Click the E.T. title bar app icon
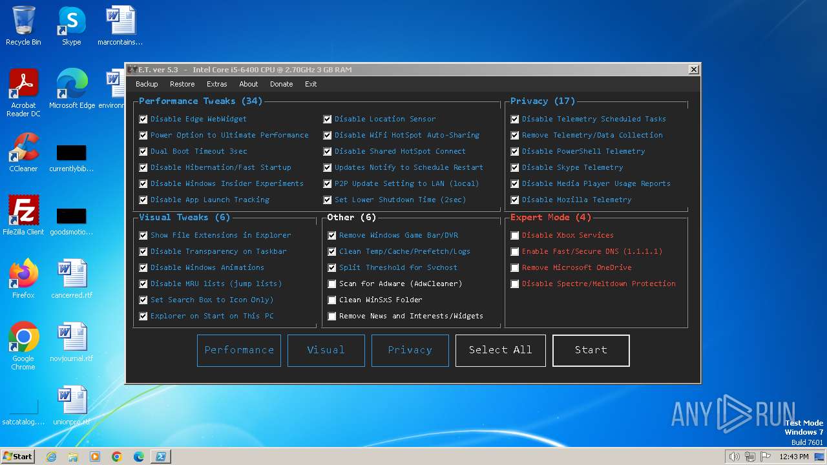 click(x=132, y=70)
